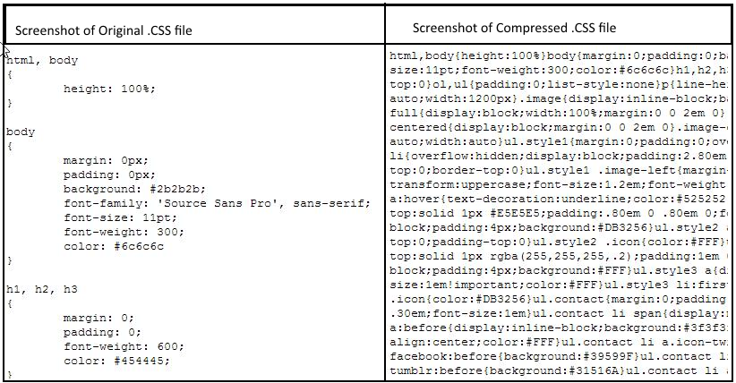The image size is (736, 383).
Task: Click the "color: #6c6c6c" declaration
Action: pyautogui.click(x=113, y=246)
